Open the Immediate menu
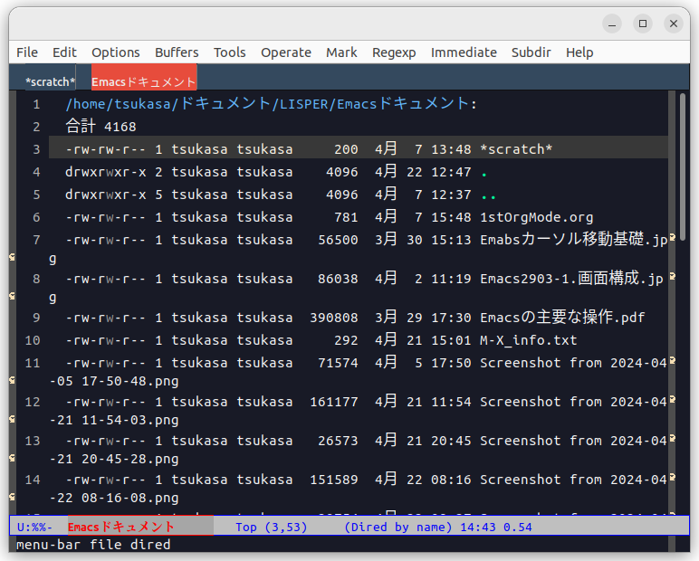 464,52
